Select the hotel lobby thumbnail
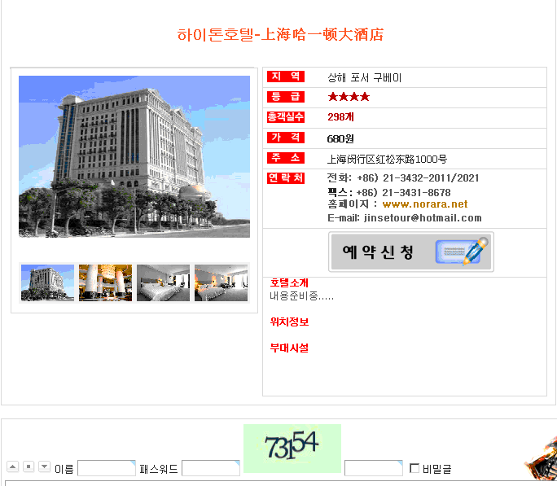 coord(105,283)
